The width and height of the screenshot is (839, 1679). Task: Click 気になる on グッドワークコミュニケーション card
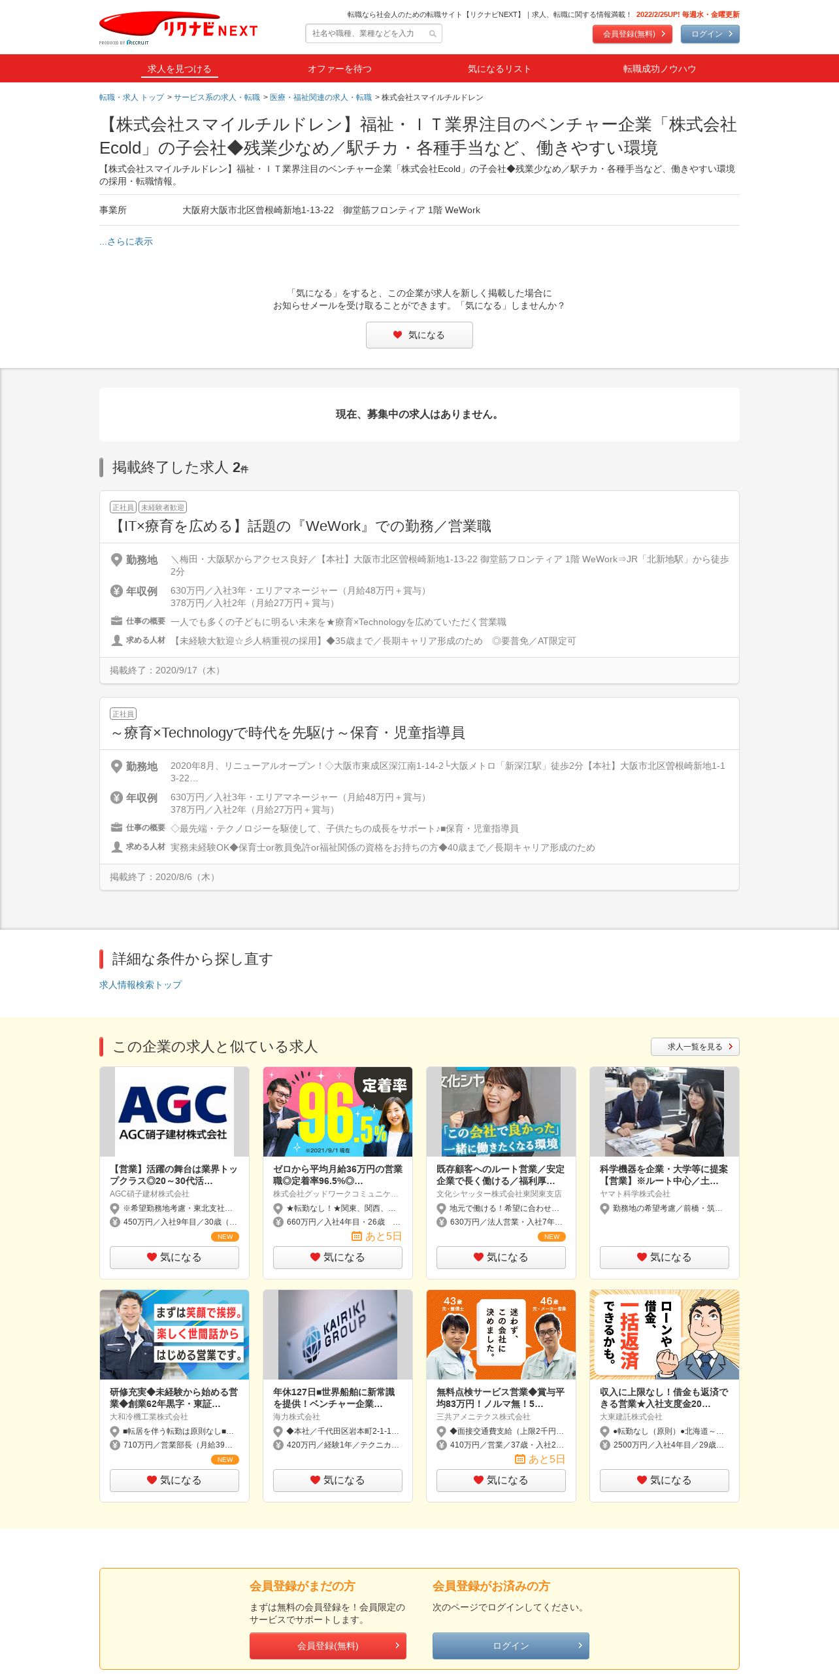(338, 1257)
